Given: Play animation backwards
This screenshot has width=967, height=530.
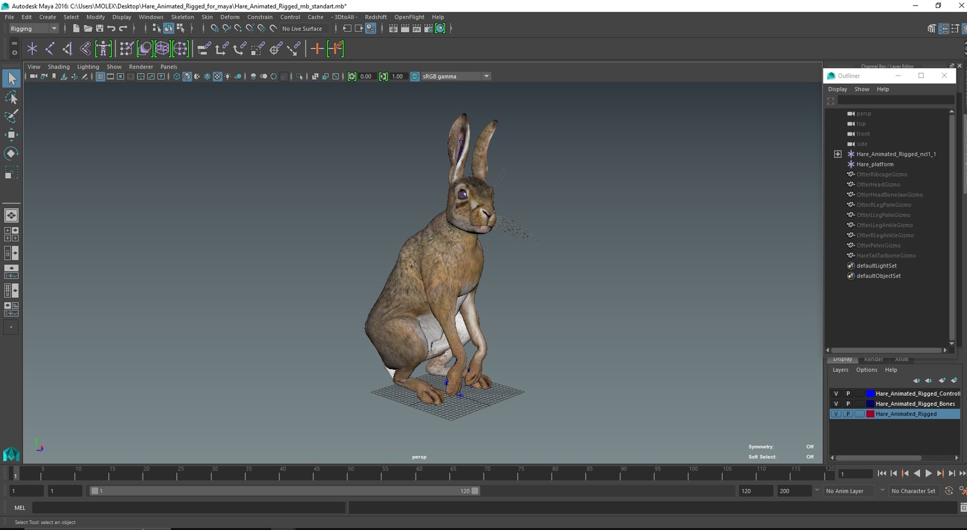Looking at the screenshot, I should [x=917, y=474].
